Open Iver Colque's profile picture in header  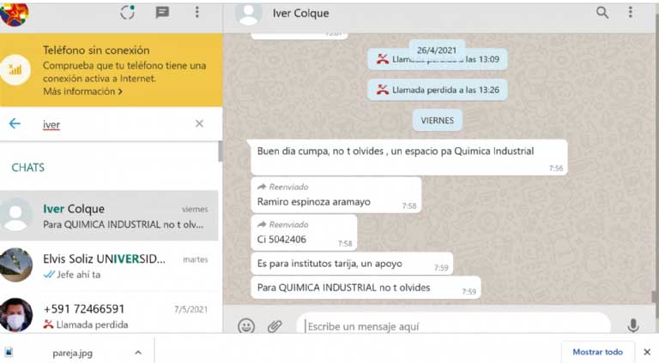pos(249,14)
